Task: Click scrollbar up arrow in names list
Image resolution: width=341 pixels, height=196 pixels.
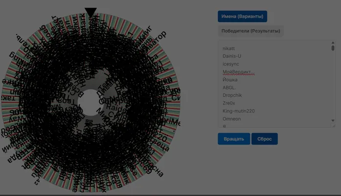Action: pyautogui.click(x=333, y=43)
